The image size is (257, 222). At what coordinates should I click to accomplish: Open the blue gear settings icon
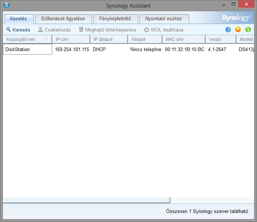pyautogui.click(x=228, y=30)
